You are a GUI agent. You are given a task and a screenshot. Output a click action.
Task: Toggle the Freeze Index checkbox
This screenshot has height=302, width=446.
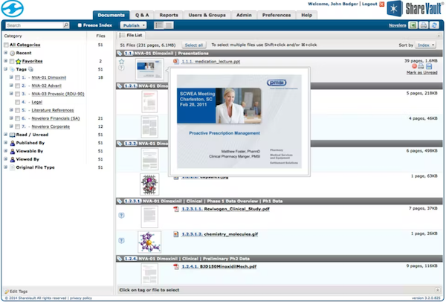[80, 25]
